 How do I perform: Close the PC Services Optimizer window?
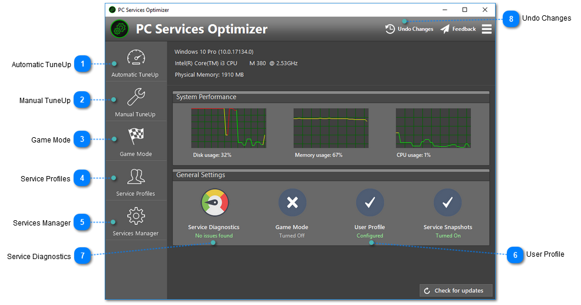(484, 9)
